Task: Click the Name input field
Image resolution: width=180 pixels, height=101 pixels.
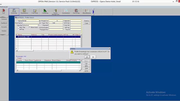Action: coord(31,21)
